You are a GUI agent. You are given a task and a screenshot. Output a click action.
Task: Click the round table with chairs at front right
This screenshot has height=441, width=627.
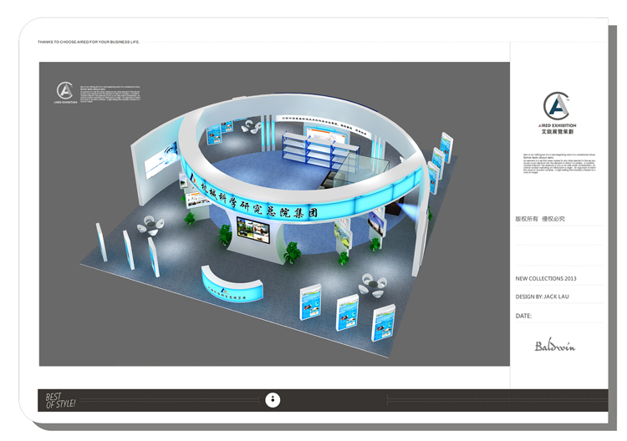372,286
